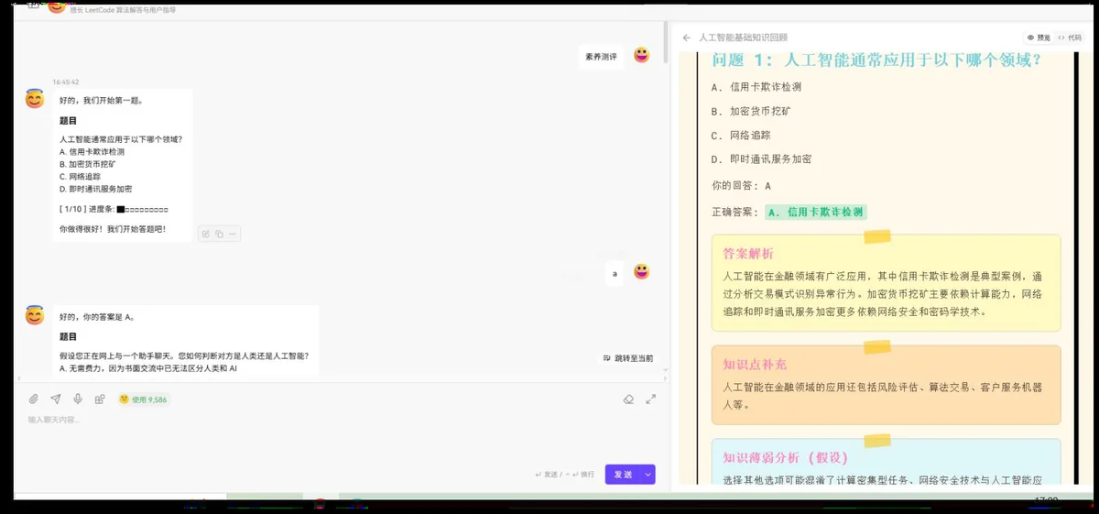Image resolution: width=1099 pixels, height=514 pixels.
Task: Click chat text D. 即时通讯服务加密 in first message
Action: click(95, 189)
